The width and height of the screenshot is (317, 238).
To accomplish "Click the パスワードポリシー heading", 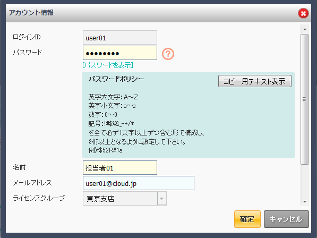I will point(116,79).
